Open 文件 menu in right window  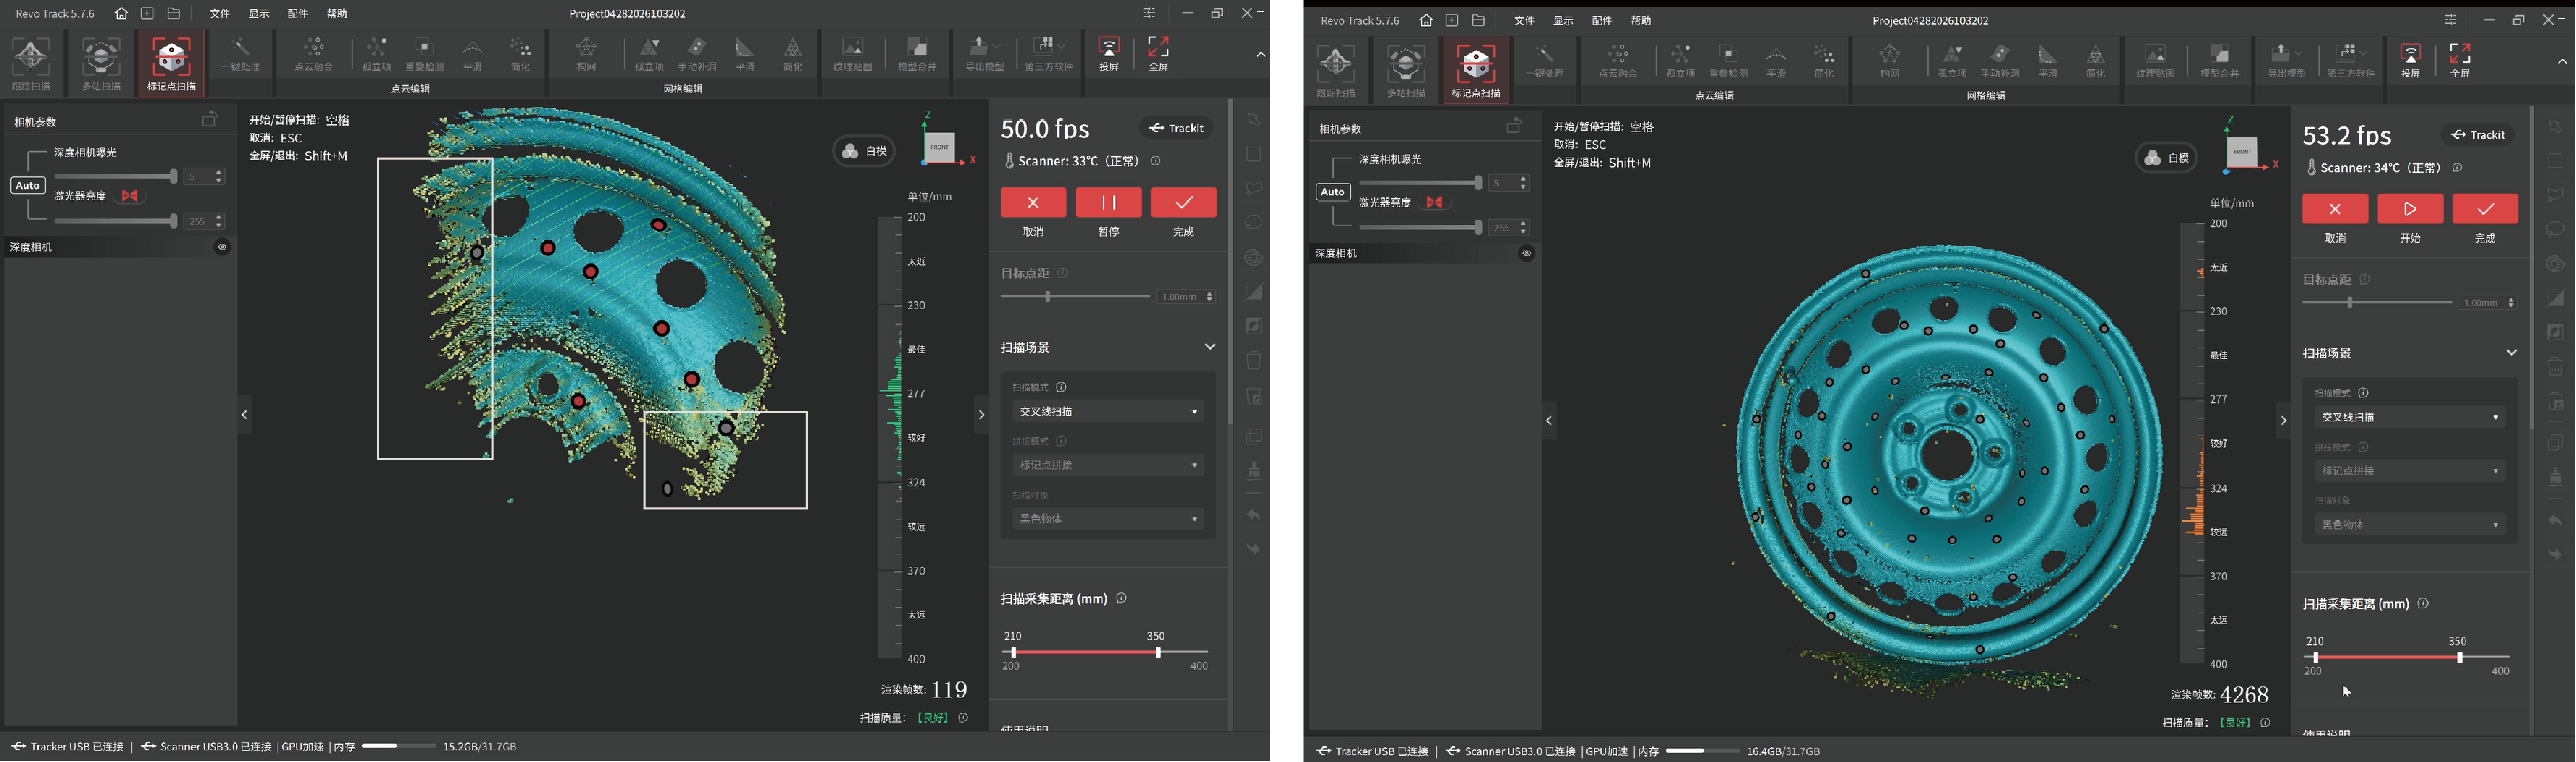1523,21
